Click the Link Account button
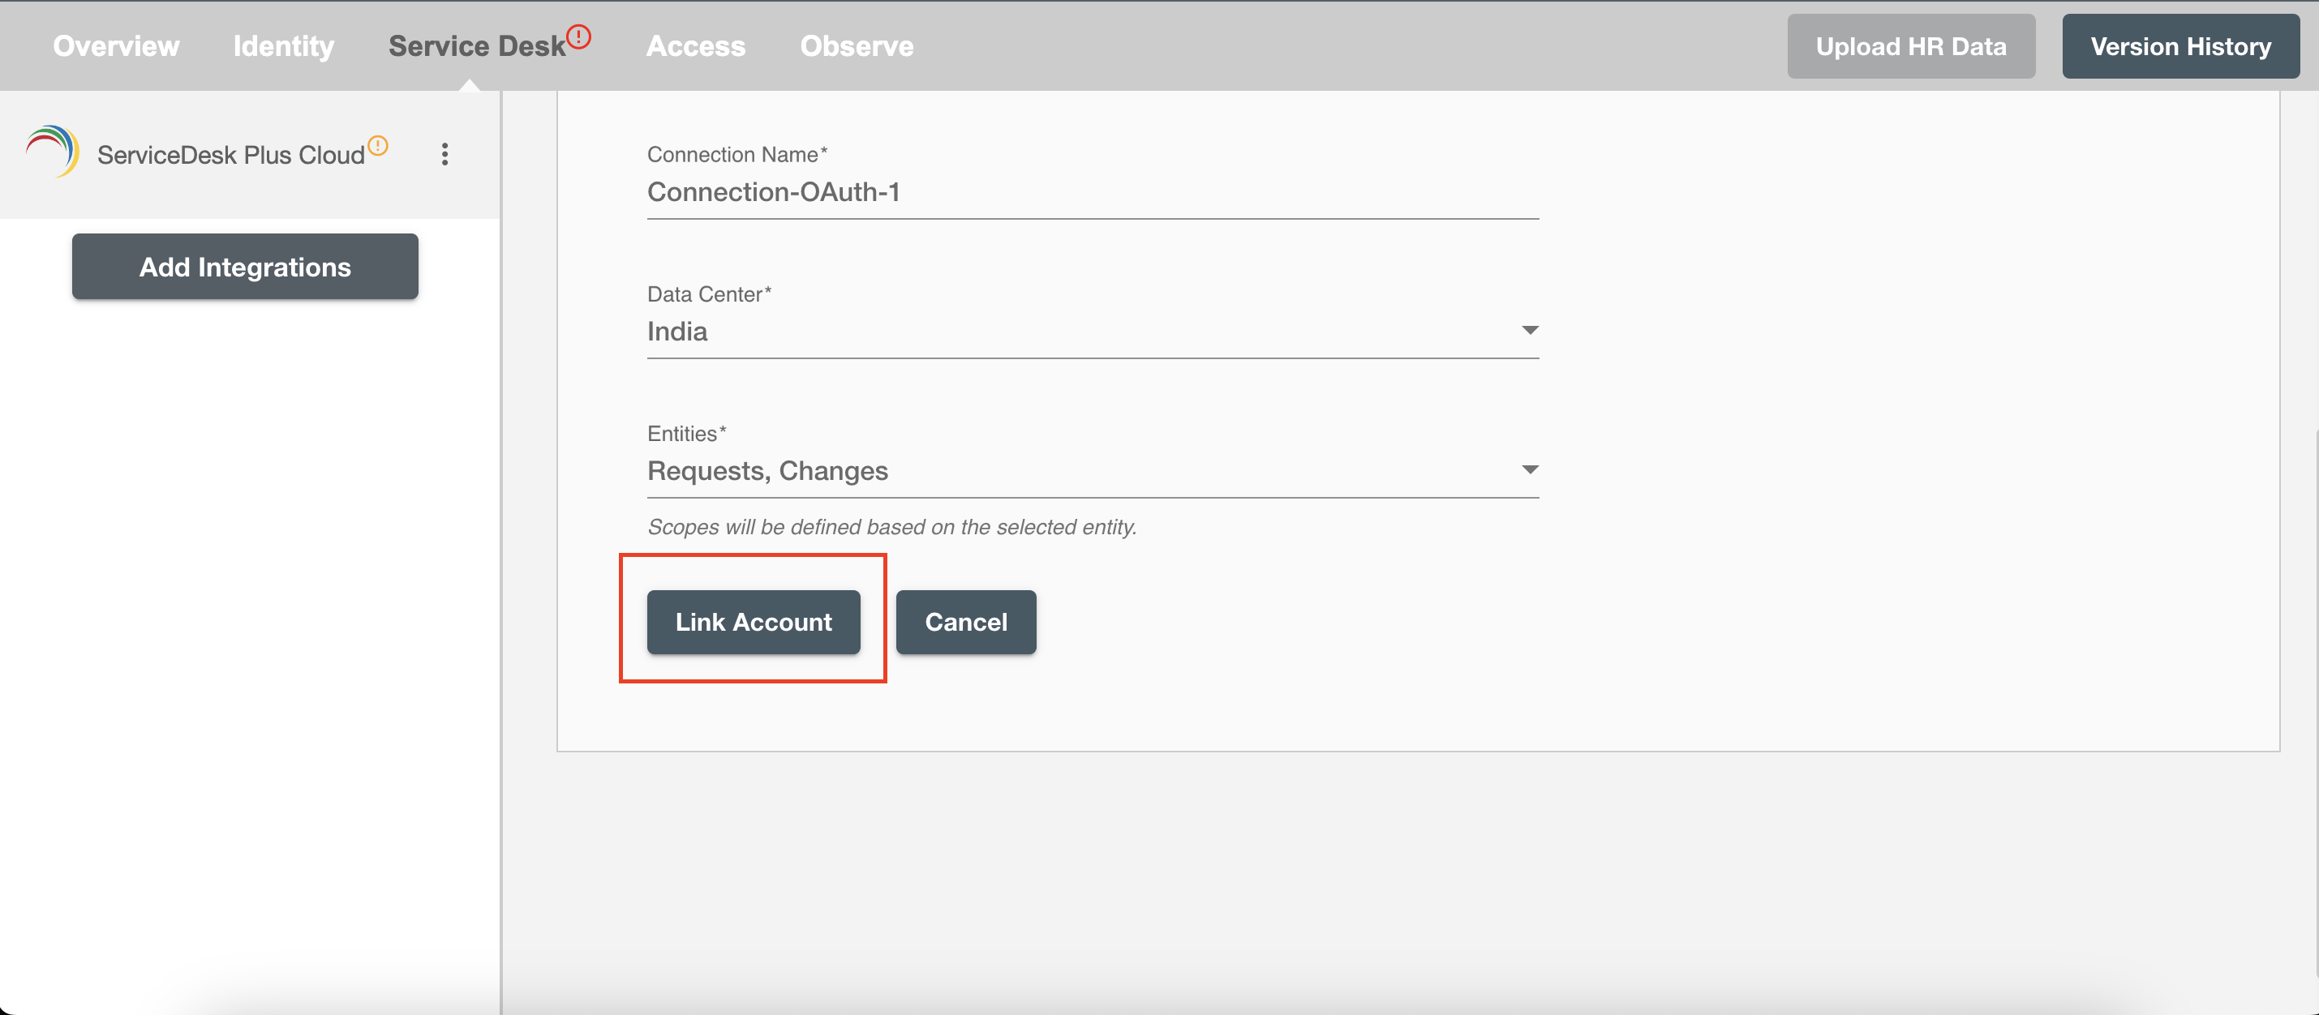Viewport: 2319px width, 1015px height. coord(754,622)
